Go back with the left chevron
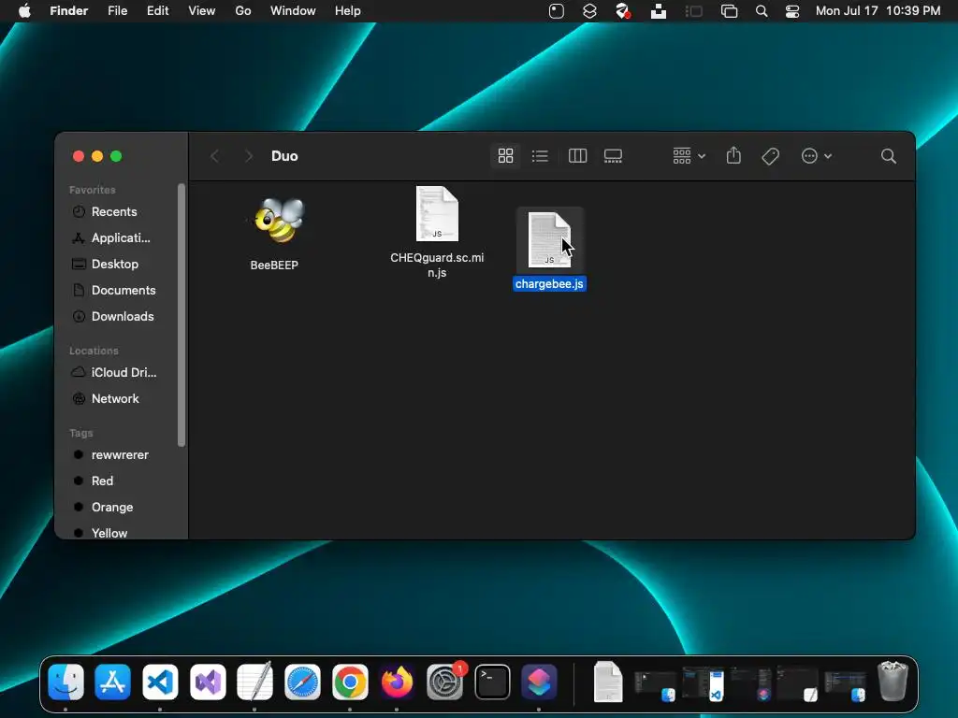Screen dimensions: 958x718 (214, 156)
